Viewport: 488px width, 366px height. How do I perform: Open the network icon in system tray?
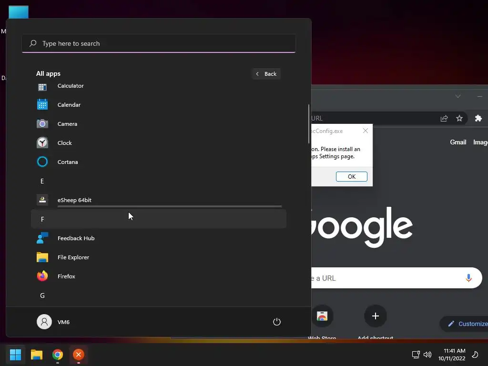(416, 355)
